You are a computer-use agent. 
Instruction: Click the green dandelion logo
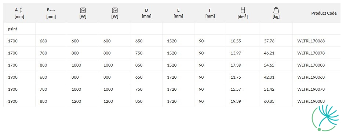click(325, 118)
